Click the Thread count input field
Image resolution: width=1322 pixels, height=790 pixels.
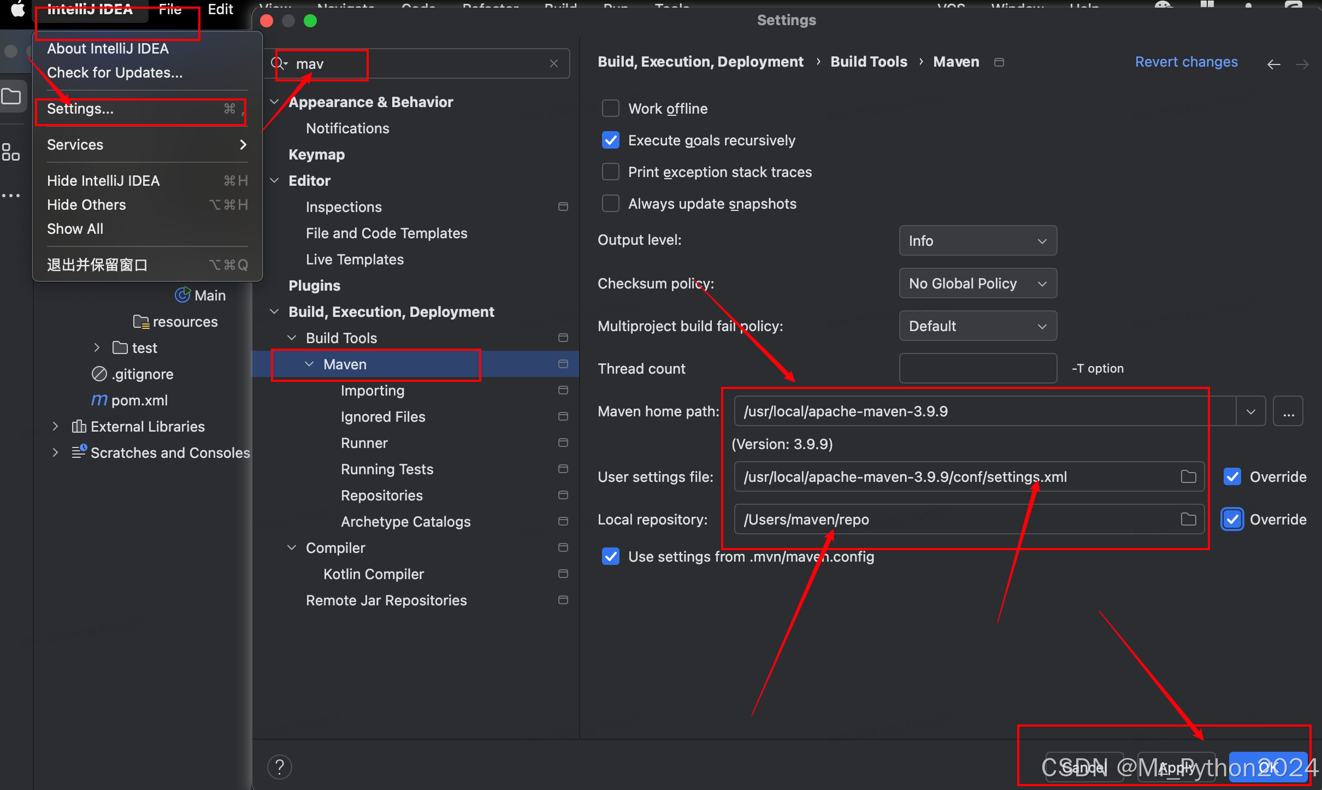click(977, 368)
